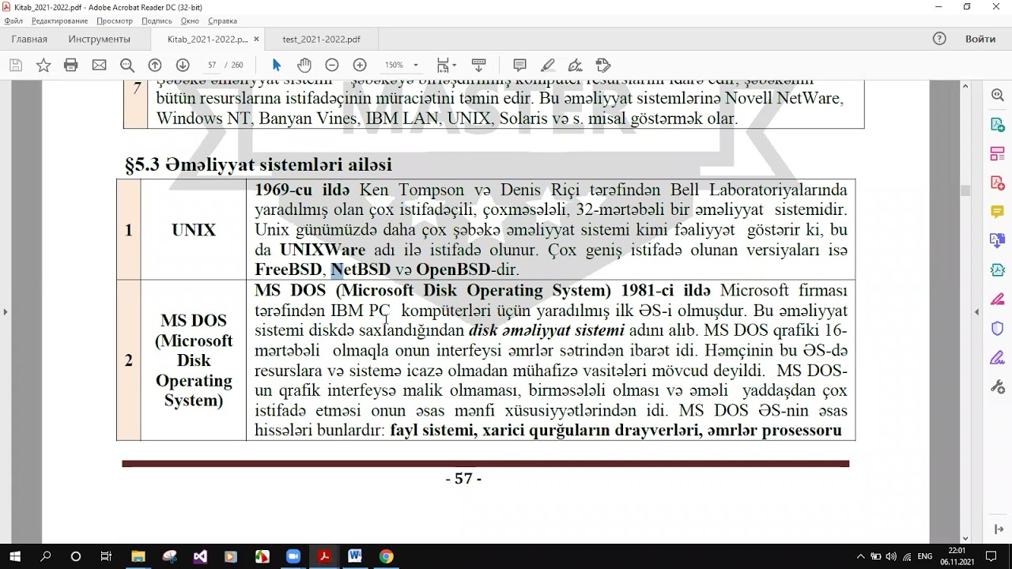Open the Combine files sidebar tool
The height and width of the screenshot is (569, 1012).
[x=997, y=240]
